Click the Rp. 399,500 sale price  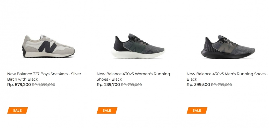pyautogui.click(x=198, y=85)
